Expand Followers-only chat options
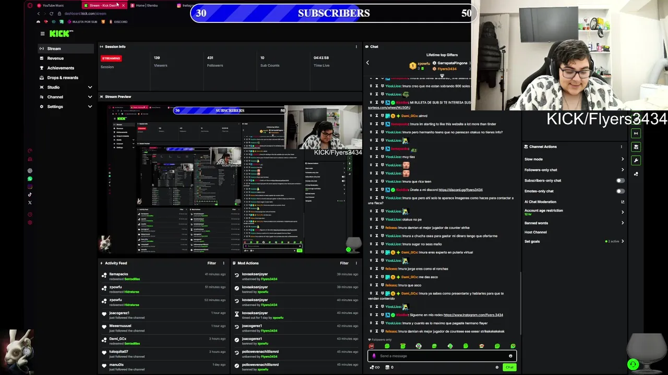 (623, 170)
